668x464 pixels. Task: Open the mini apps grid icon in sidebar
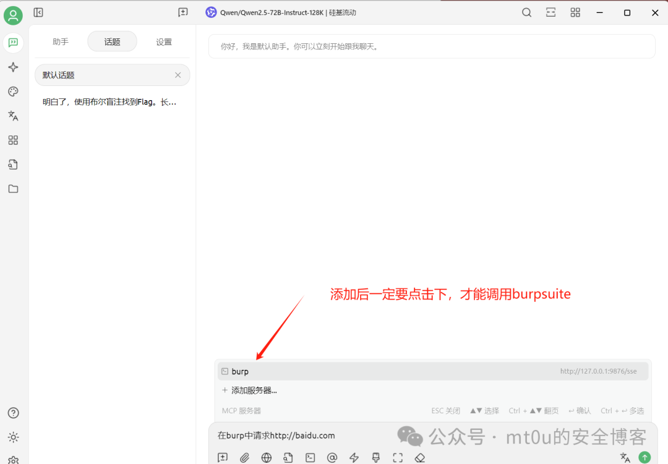(13, 140)
